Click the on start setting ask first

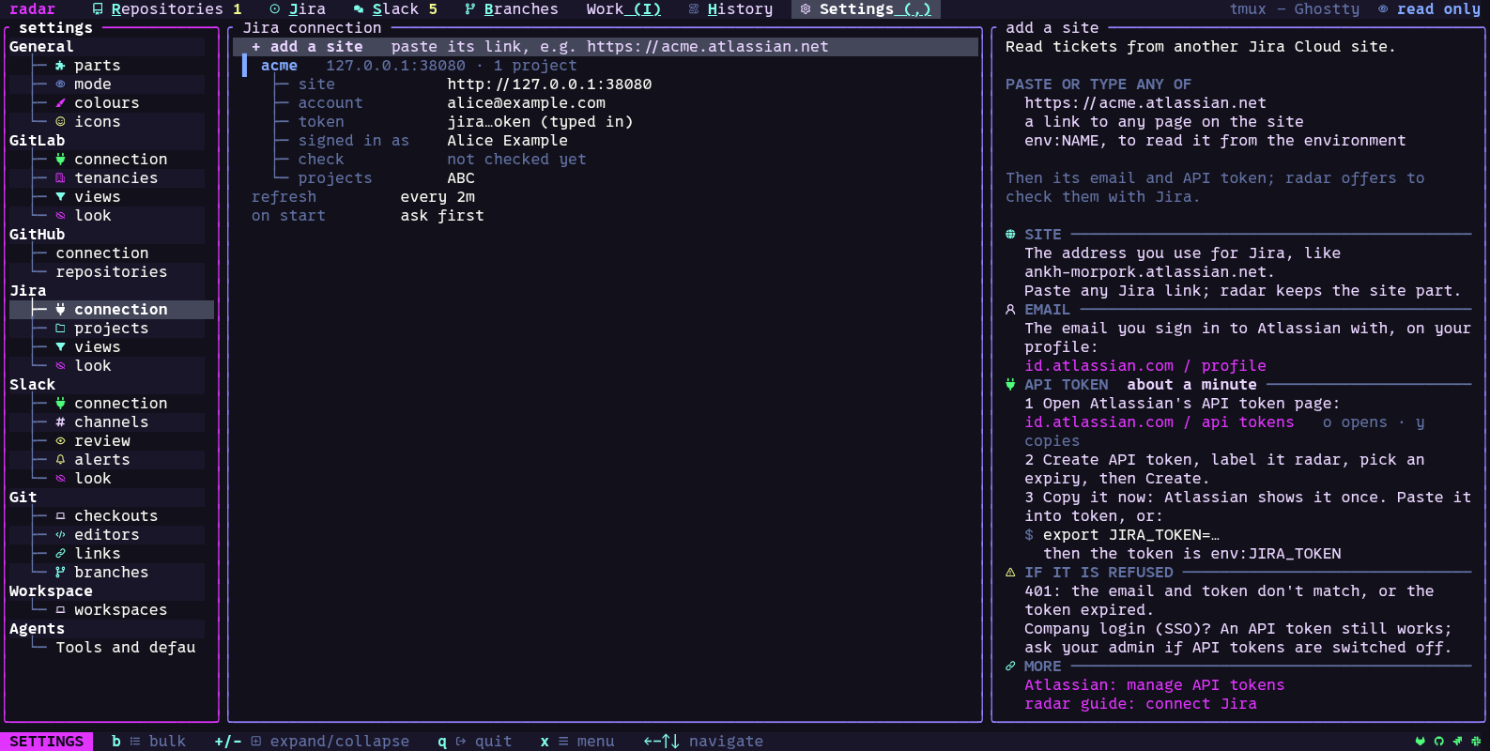tap(442, 216)
